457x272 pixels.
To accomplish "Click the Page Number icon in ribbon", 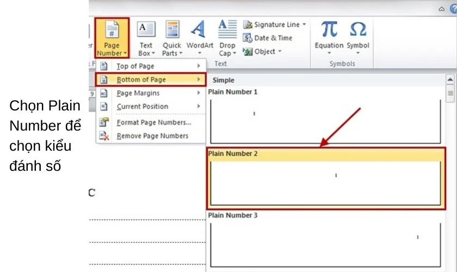I will (112, 30).
